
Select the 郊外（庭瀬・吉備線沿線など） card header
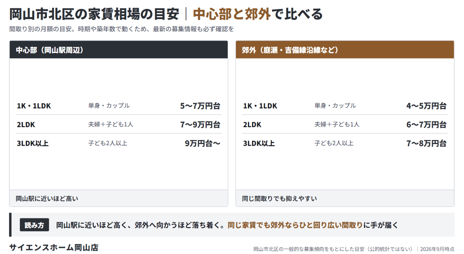click(345, 50)
